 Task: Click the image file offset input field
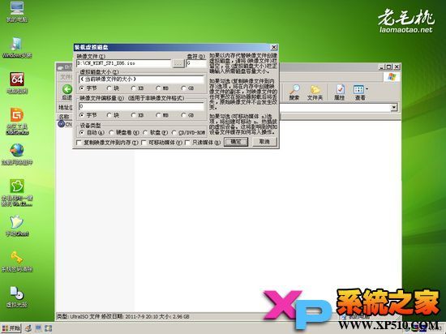[141, 106]
